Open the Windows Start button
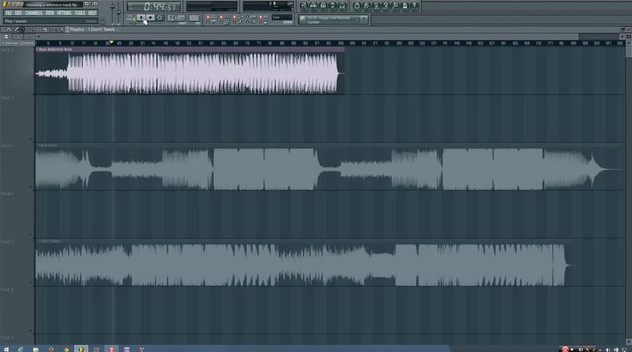 coord(6,349)
